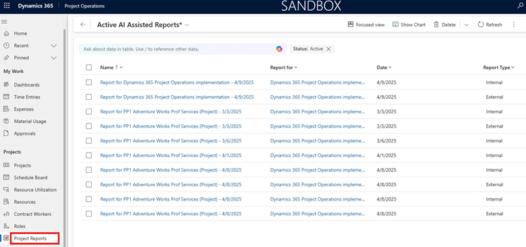Image resolution: width=526 pixels, height=247 pixels.
Task: Remove the Status Active filter X
Action: pos(328,49)
